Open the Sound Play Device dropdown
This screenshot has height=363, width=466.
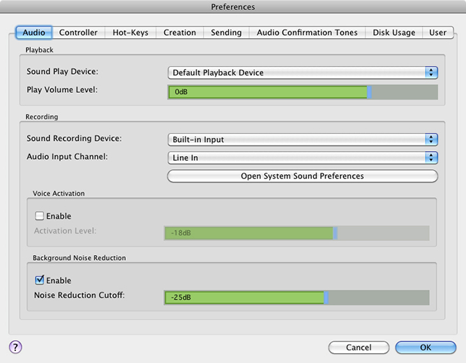(x=302, y=72)
